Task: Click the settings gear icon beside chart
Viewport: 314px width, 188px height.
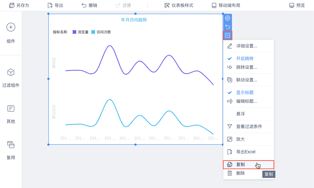Action: click(228, 18)
